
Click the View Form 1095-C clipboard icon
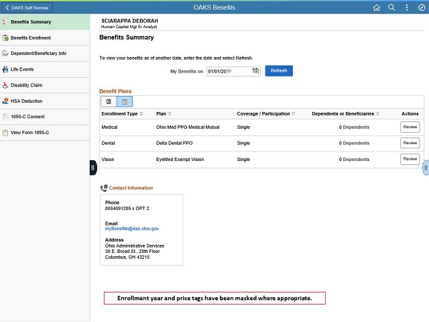pyautogui.click(x=5, y=133)
